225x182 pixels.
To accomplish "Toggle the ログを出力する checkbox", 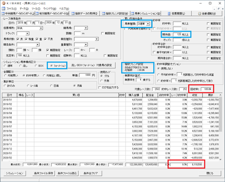I will 99,88.
